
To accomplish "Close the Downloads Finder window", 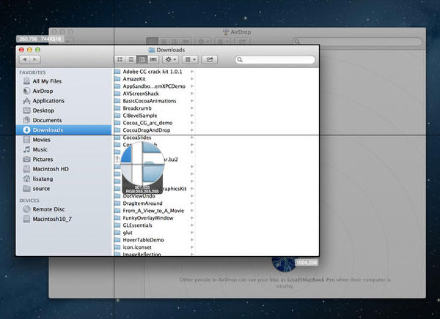I will 21,50.
